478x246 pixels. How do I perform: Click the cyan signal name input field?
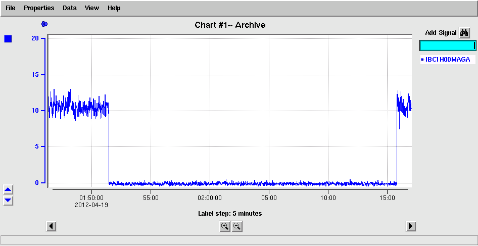point(448,45)
